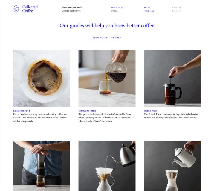Select the white kettle pour-over image
This screenshot has width=214, height=191.
tap(172, 166)
